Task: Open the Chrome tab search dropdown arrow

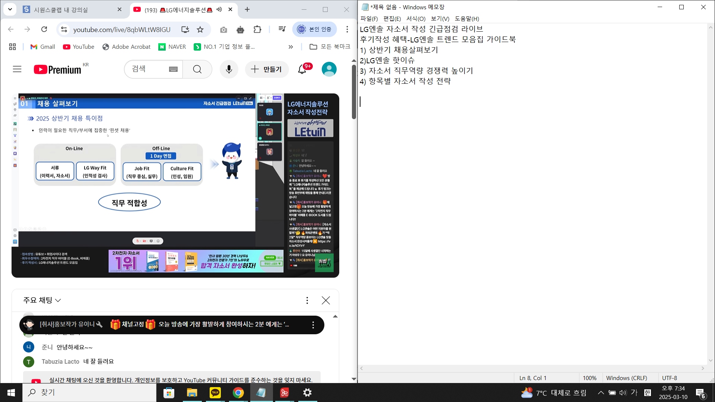Action: pyautogui.click(x=10, y=9)
